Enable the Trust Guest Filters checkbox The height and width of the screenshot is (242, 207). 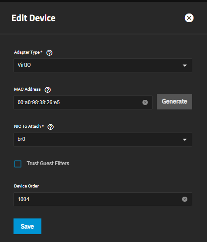[18, 164]
